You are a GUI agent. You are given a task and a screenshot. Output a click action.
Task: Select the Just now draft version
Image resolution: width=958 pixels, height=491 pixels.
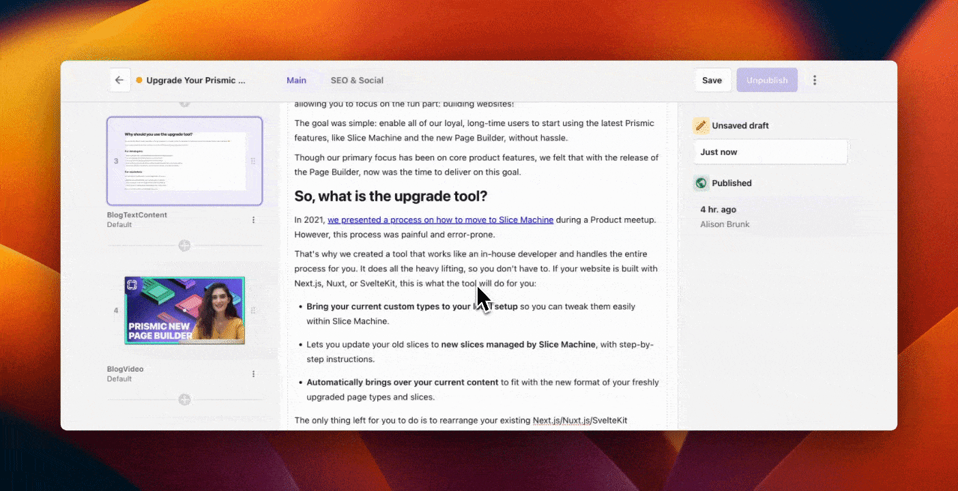pyautogui.click(x=770, y=151)
